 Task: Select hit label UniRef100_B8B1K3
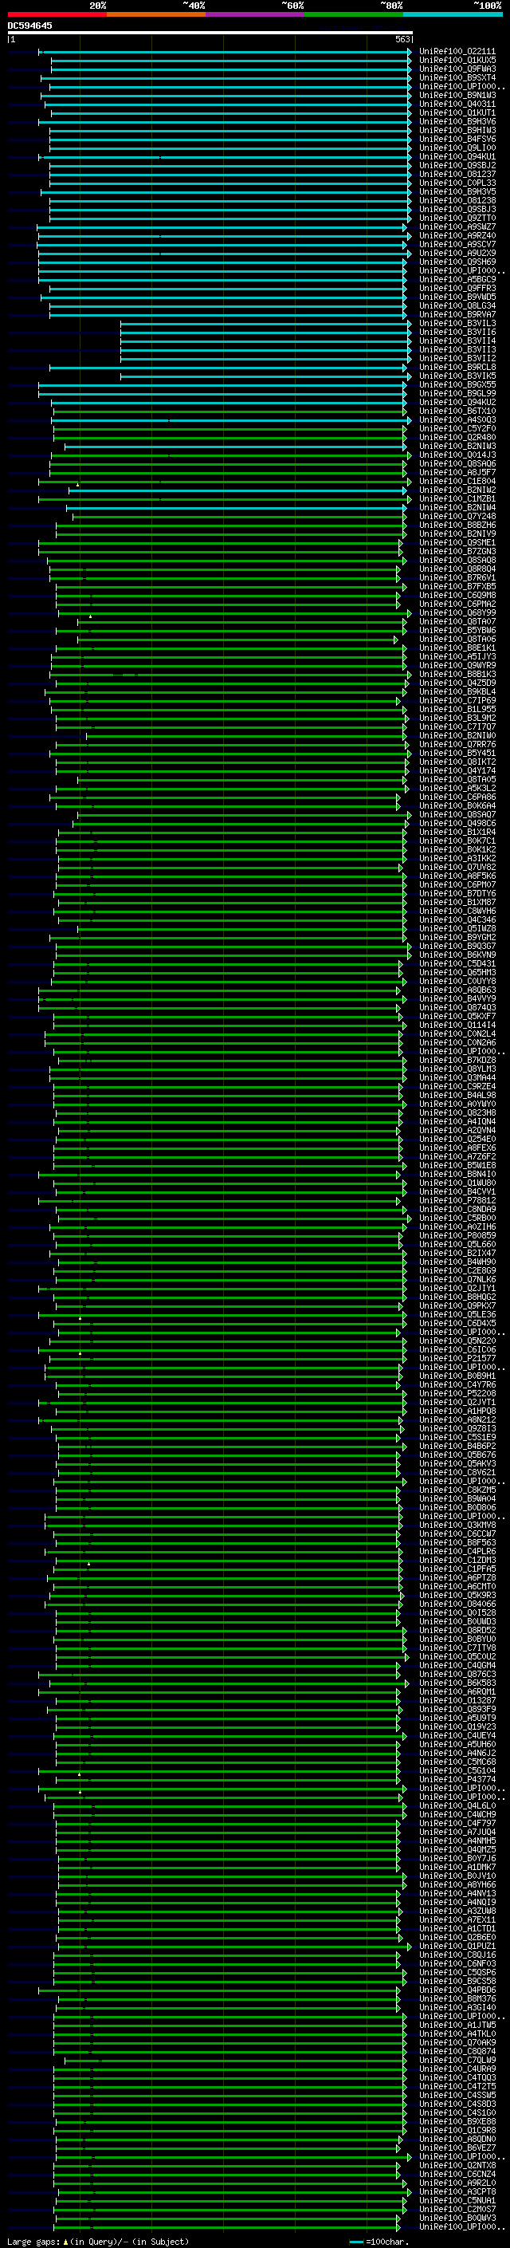click(x=457, y=674)
